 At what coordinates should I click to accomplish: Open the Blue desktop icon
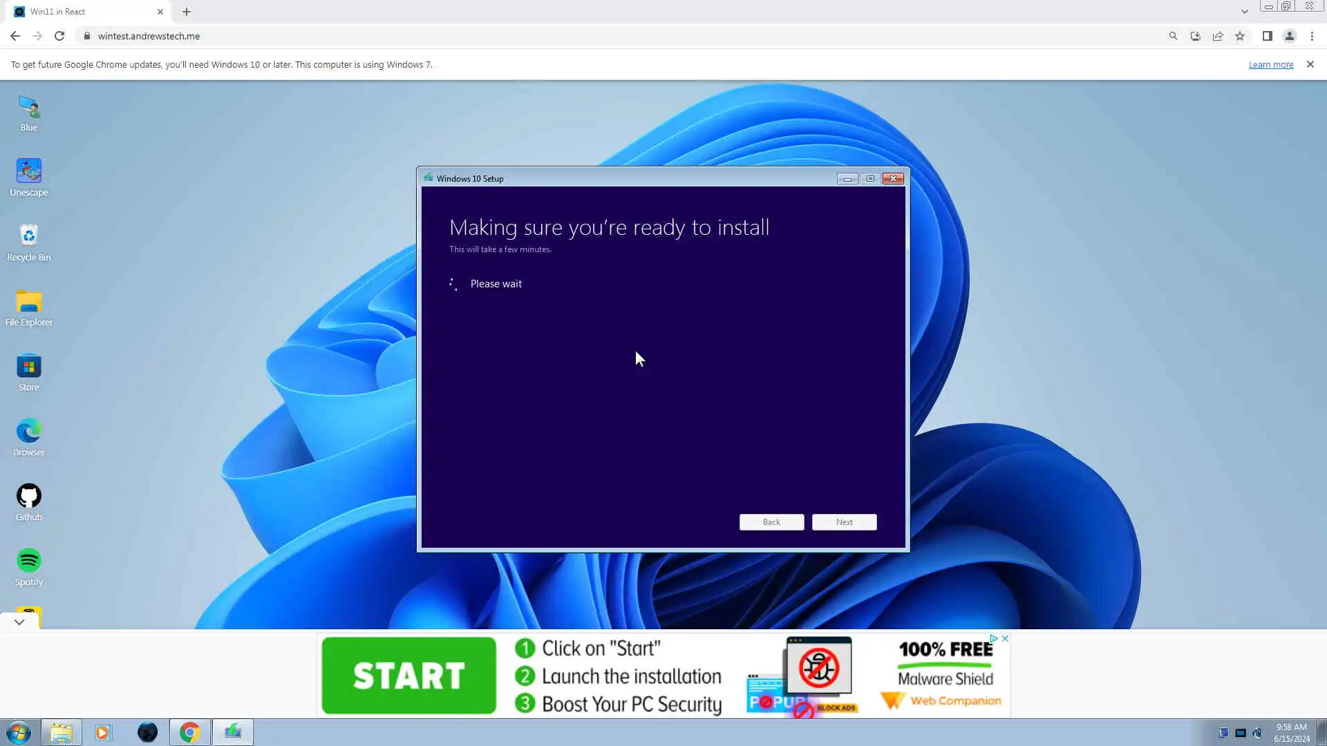click(28, 108)
